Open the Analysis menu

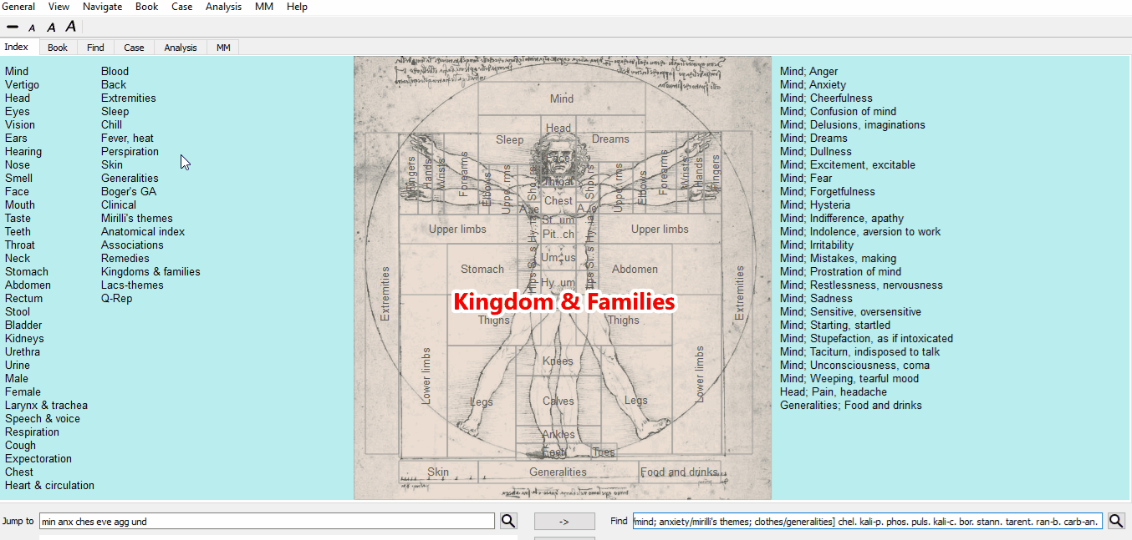(223, 7)
